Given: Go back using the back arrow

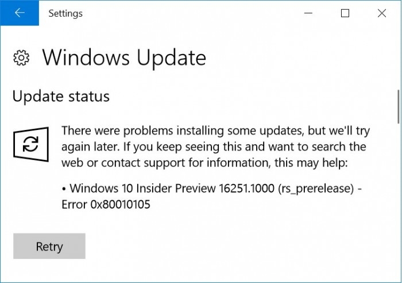Looking at the screenshot, I should pyautogui.click(x=20, y=13).
